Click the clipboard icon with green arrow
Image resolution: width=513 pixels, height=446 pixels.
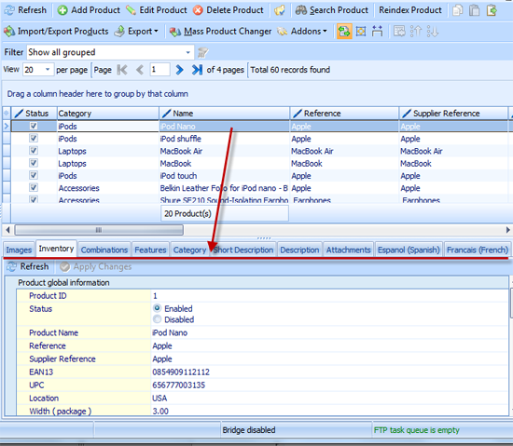coord(492,10)
